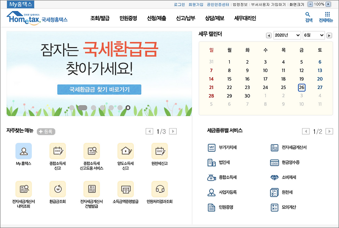Click the 부가가치세 VAT icon
The image size is (339, 228).
point(211,147)
